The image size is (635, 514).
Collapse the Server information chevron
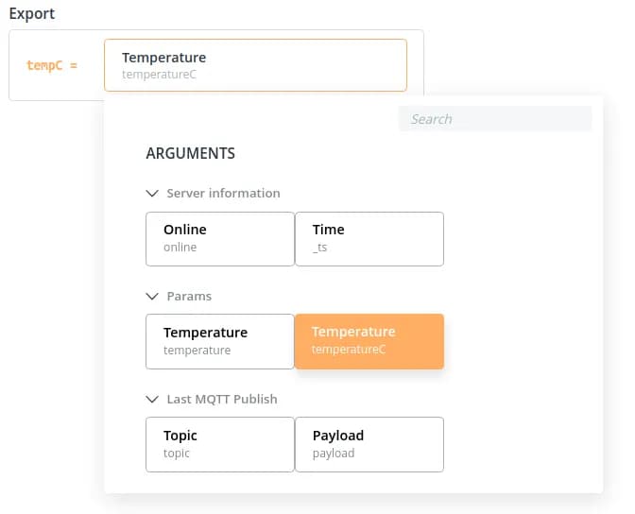[152, 193]
